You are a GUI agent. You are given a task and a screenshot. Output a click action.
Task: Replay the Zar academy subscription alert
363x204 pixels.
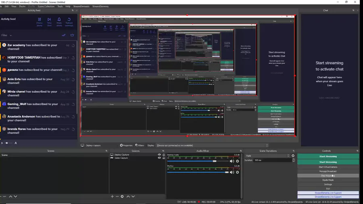click(73, 46)
